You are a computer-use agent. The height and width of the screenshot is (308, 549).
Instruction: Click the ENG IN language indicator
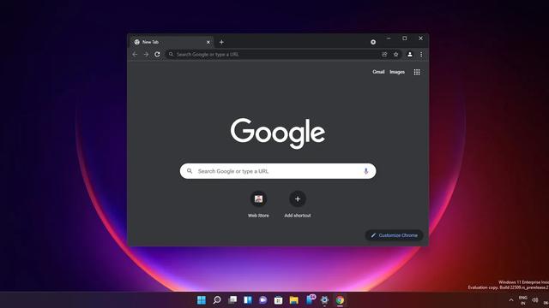pyautogui.click(x=523, y=300)
